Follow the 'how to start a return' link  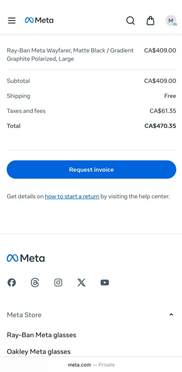[x=72, y=196]
